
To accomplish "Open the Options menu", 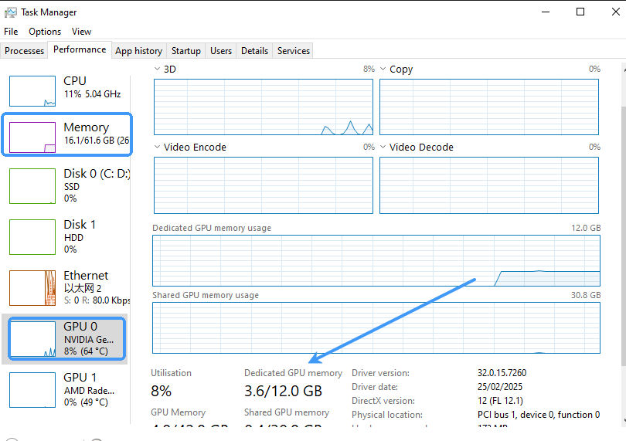I will (x=45, y=32).
